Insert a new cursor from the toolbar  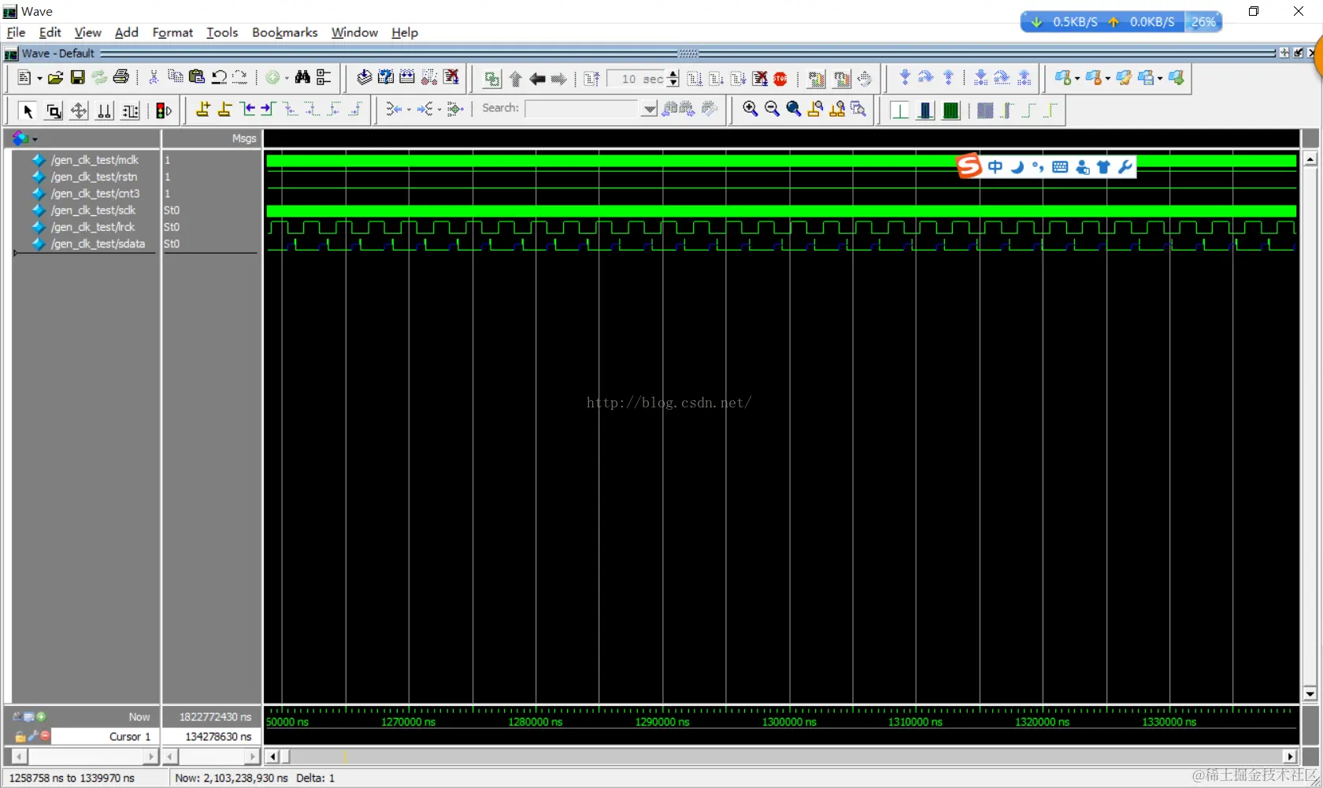[x=202, y=110]
